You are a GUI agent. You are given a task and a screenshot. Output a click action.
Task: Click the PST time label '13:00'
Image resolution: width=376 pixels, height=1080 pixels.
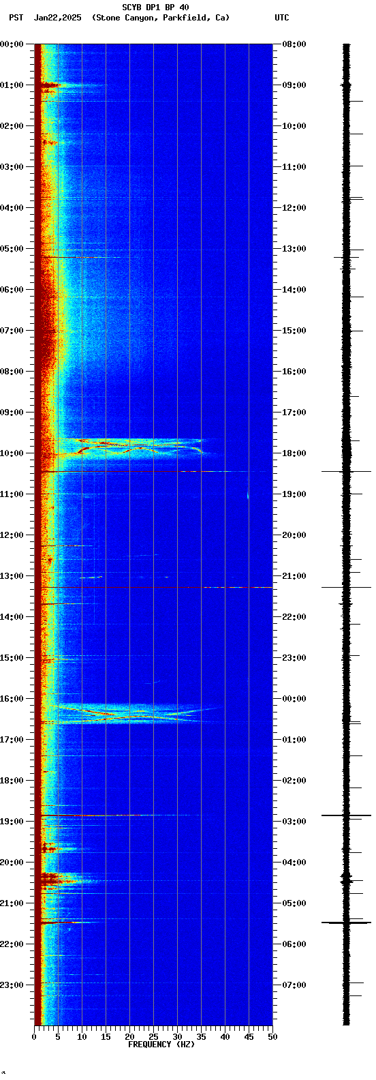(12, 576)
